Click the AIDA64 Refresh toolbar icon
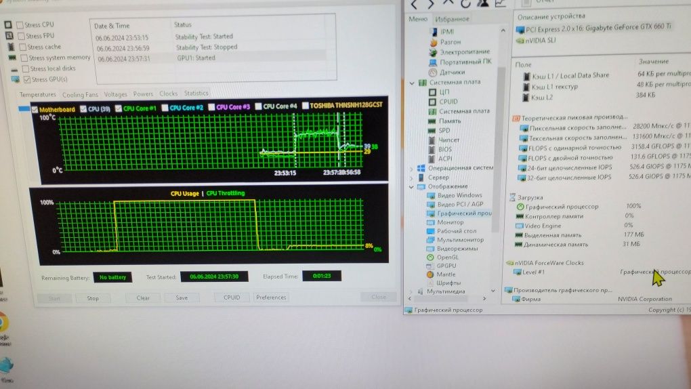This screenshot has height=389, width=691. click(x=465, y=4)
